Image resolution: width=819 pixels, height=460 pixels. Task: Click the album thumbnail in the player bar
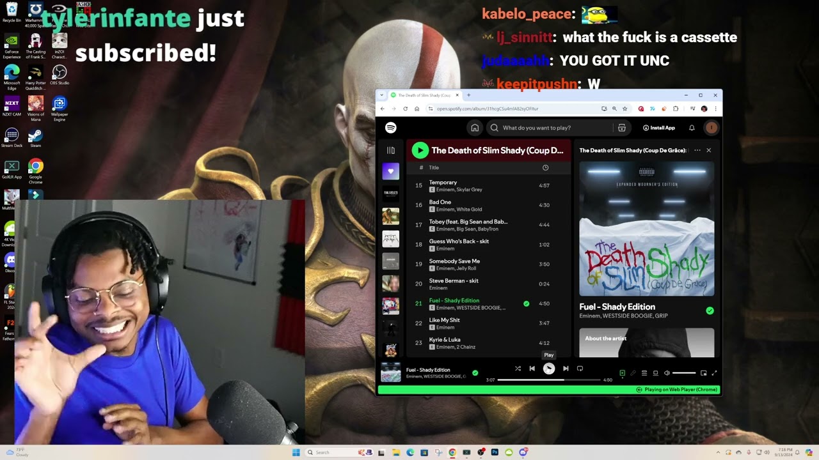coord(391,372)
